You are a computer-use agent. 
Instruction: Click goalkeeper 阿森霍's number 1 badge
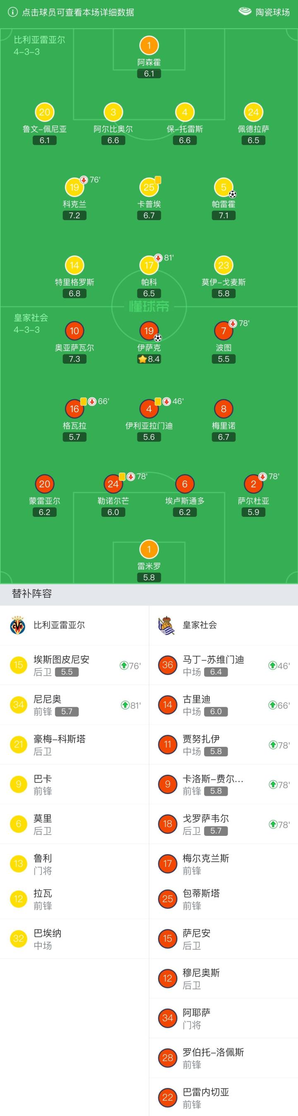coord(149,45)
